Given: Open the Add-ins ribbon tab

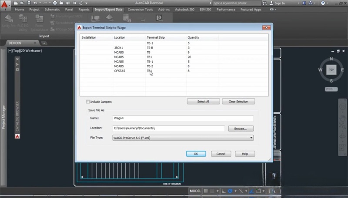Looking at the screenshot, I should point(164,10).
